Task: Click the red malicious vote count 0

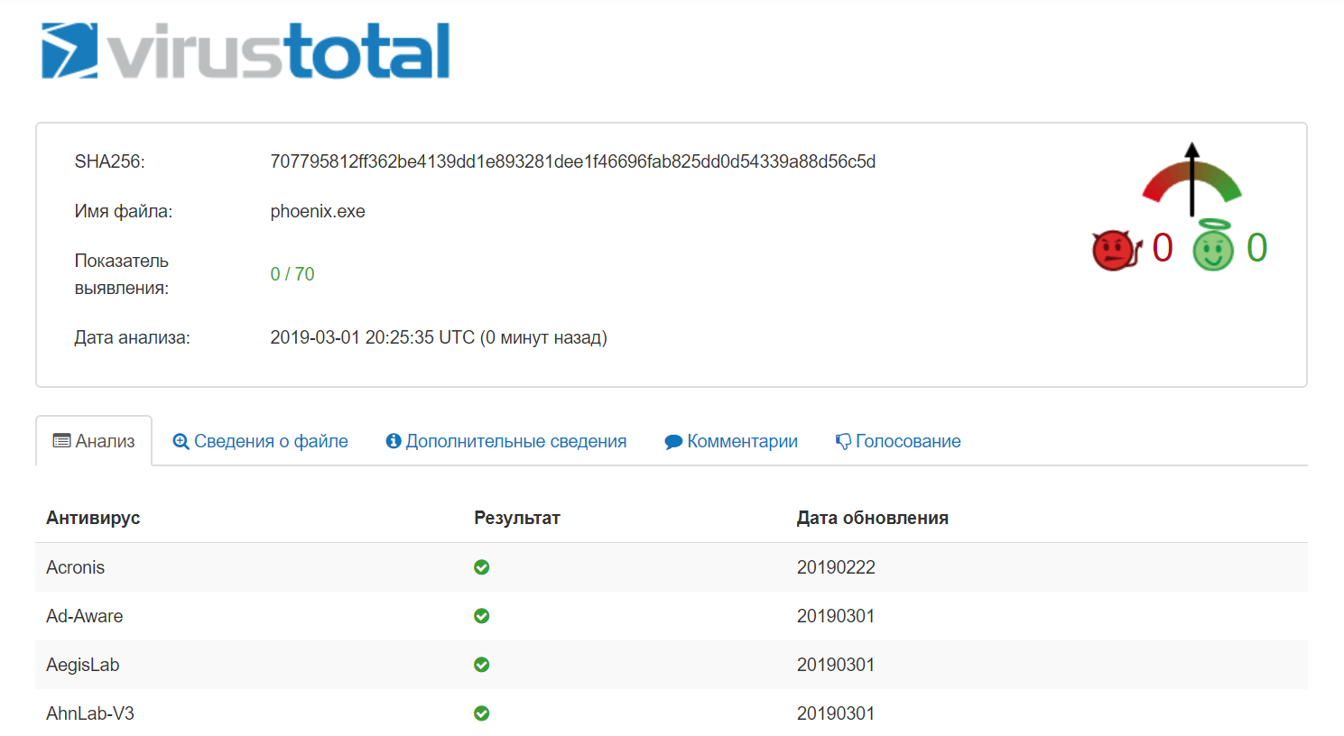Action: click(x=1163, y=247)
